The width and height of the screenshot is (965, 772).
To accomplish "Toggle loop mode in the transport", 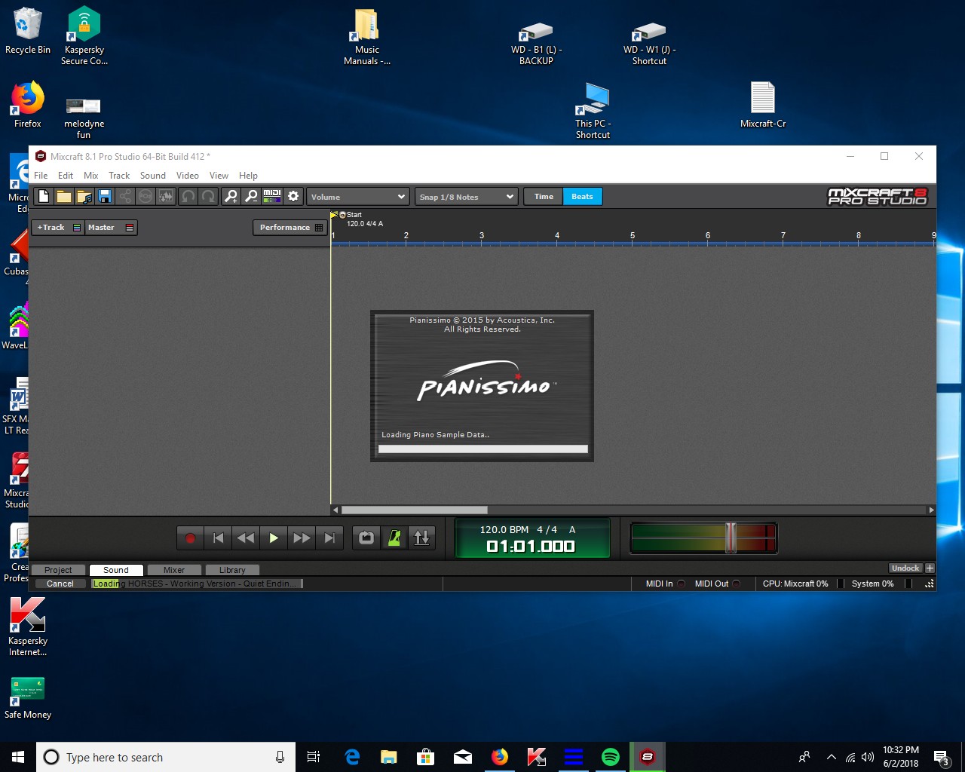I will tap(366, 538).
